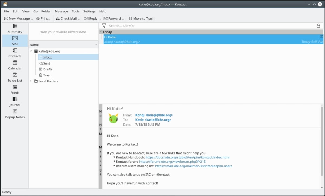The width and height of the screenshot is (325, 196).
Task: Open the Name column header dropdown
Action: [x=96, y=45]
